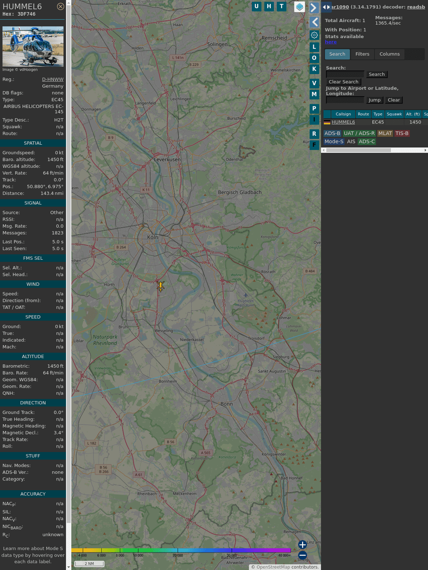Switch to the Filters tab
Image resolution: width=428 pixels, height=570 pixels.
tap(362, 54)
